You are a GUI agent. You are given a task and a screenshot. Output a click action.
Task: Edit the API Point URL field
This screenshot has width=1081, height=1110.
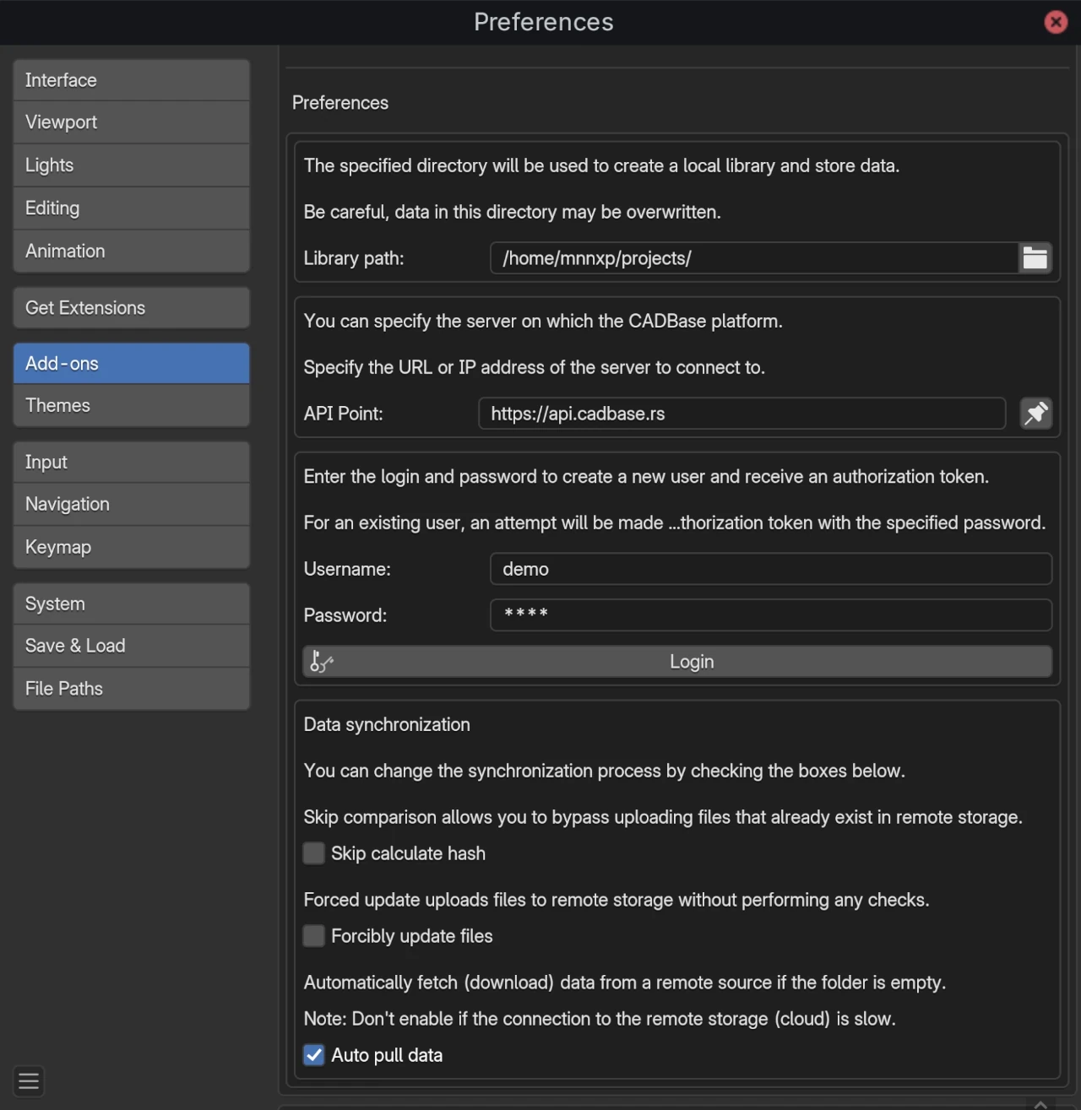(x=741, y=414)
